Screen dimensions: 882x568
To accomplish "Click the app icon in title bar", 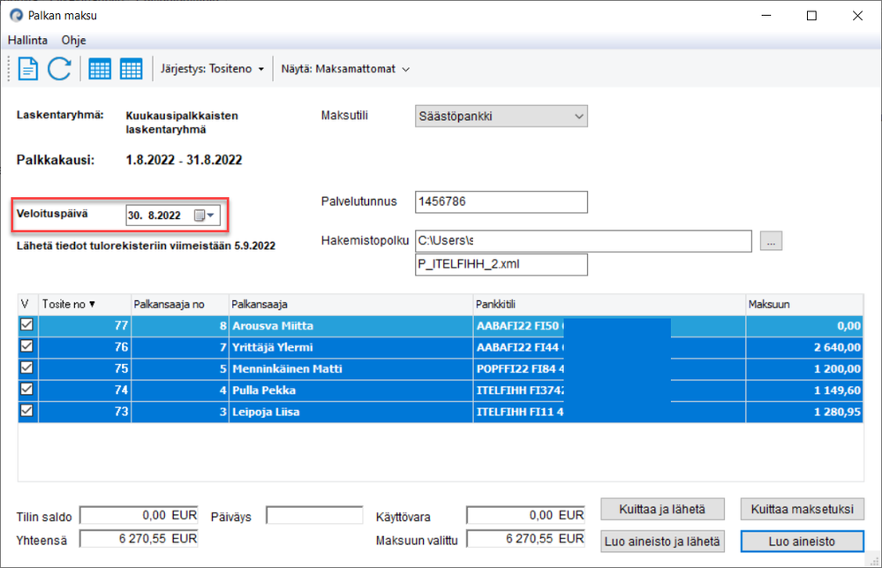I will click(15, 16).
